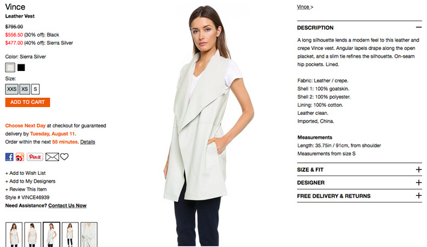The image size is (427, 247).
Task: View the last close-up thumbnail
Action: [89, 234]
